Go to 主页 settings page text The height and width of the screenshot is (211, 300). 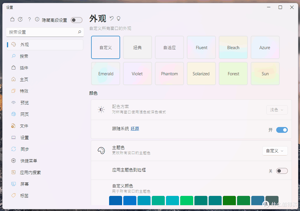coord(24,80)
